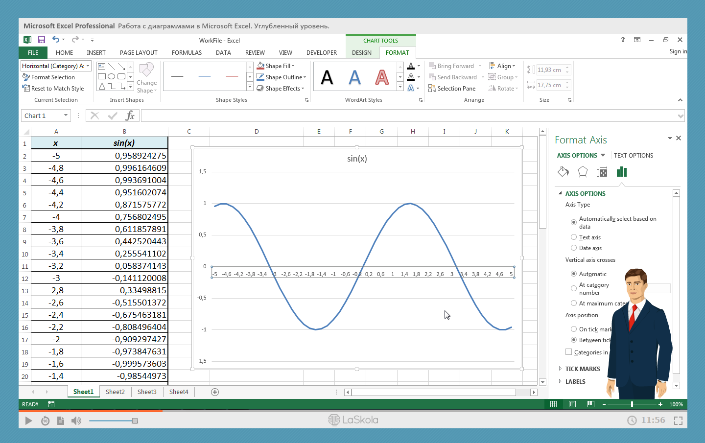The image size is (705, 443).
Task: Open Size & Properties icon in Format Axis
Action: coord(602,172)
